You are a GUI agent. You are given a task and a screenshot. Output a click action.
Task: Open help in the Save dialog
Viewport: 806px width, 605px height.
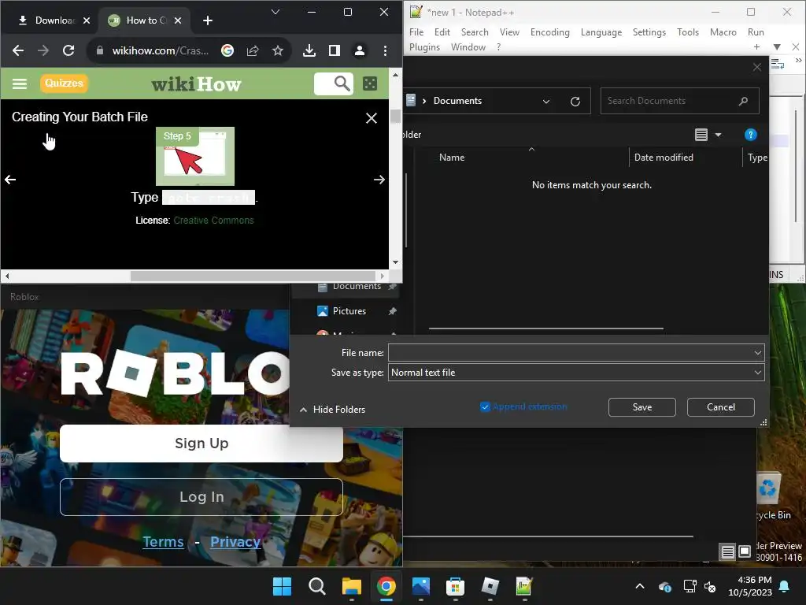click(x=750, y=135)
